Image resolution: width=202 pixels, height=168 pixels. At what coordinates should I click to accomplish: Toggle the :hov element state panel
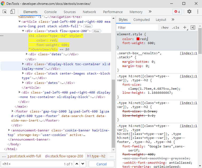pyautogui.click(x=165, y=28)
